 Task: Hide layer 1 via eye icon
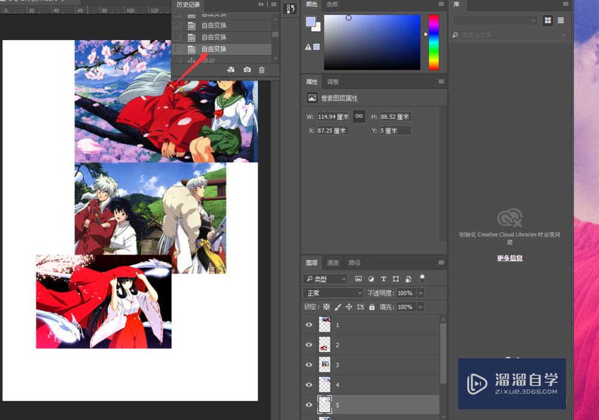click(x=308, y=325)
